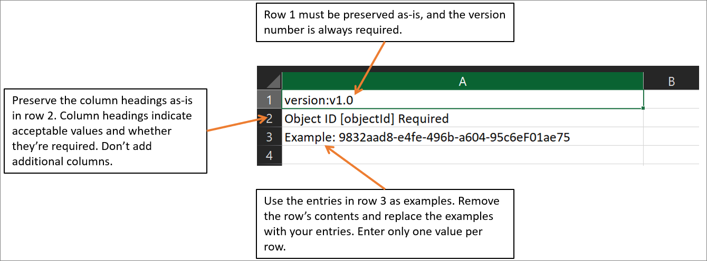Click empty cell A4
The height and width of the screenshot is (261, 707).
click(463, 156)
